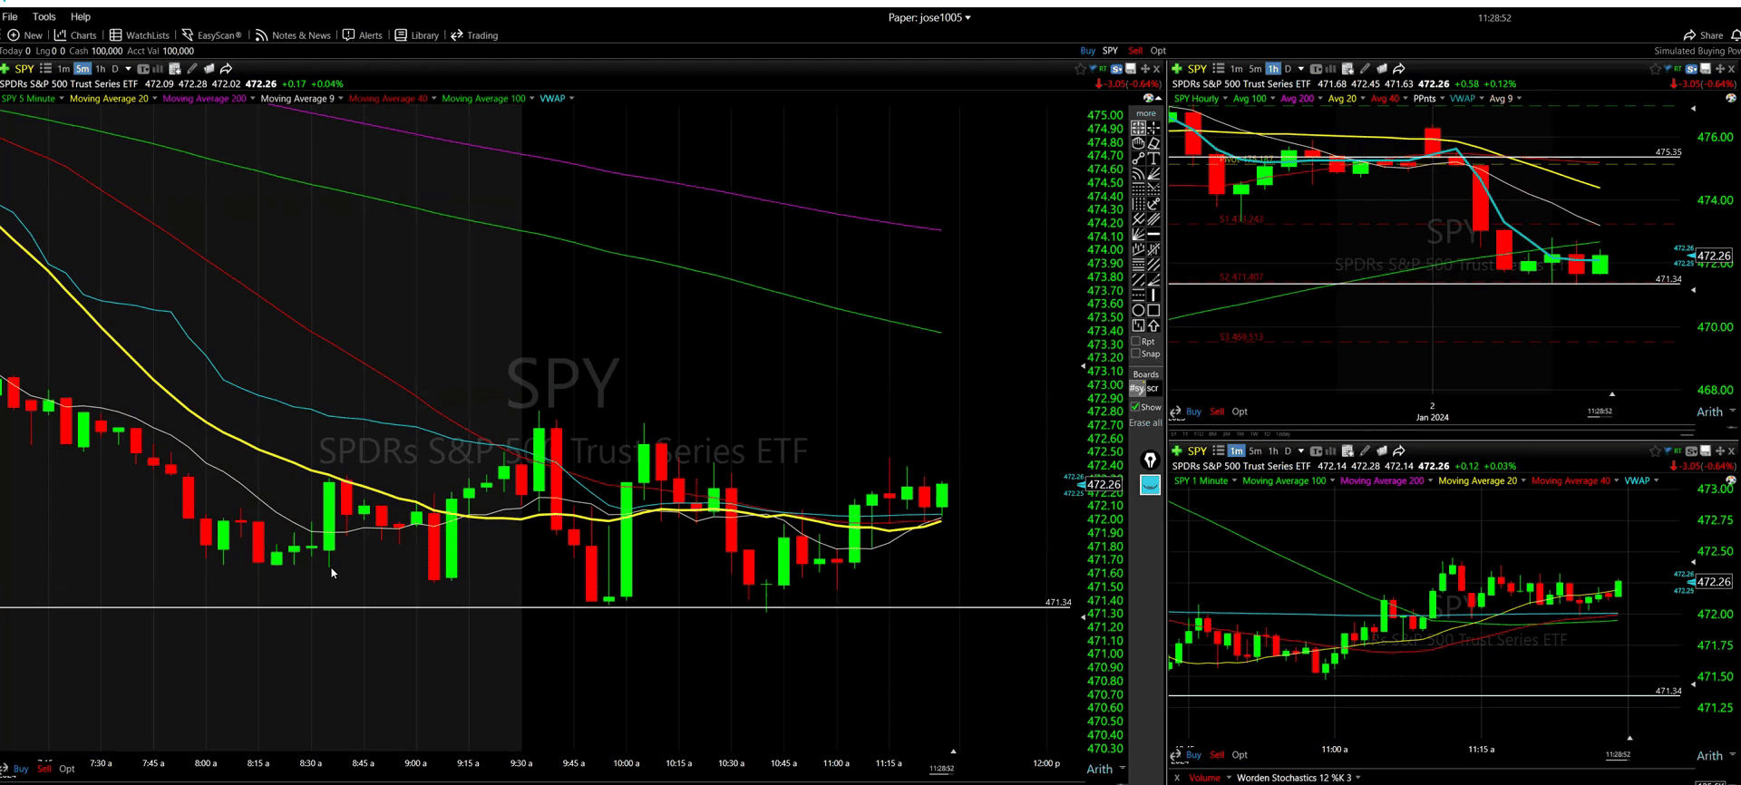Select the rectangle drawing tool
This screenshot has height=785, width=1741.
pos(1153,310)
